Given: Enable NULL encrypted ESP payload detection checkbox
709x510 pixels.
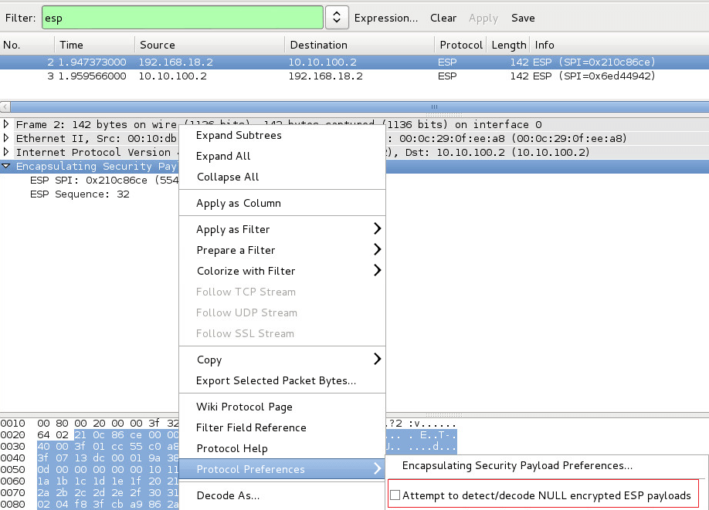Looking at the screenshot, I should (395, 495).
